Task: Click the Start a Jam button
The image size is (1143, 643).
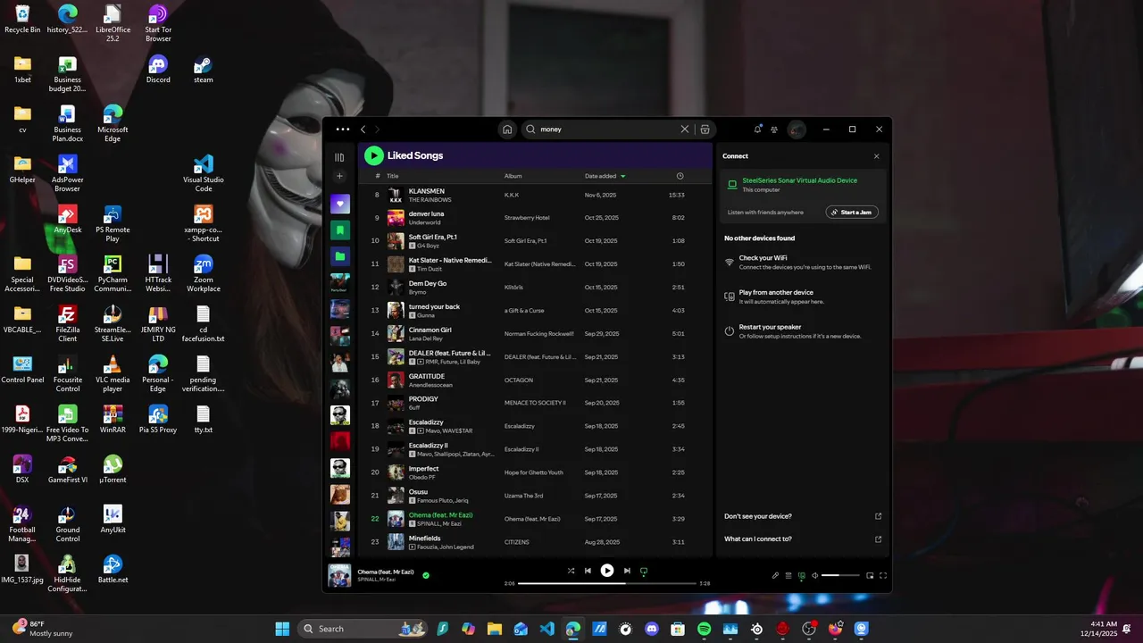Action: pos(852,213)
